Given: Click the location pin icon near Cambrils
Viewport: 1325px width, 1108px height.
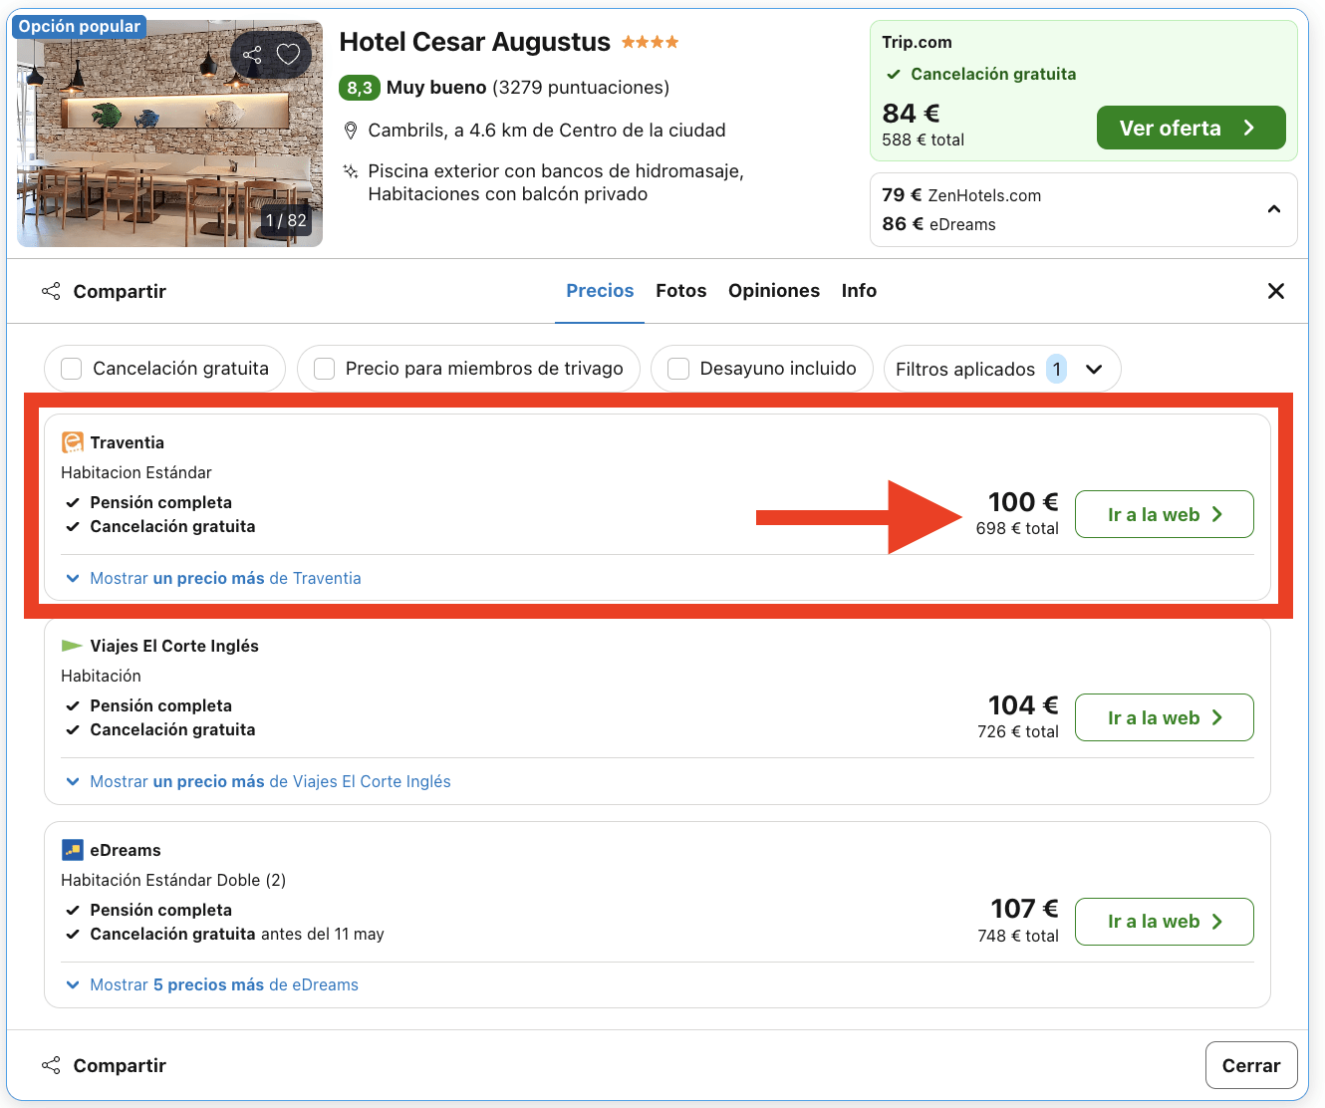Looking at the screenshot, I should tap(351, 130).
